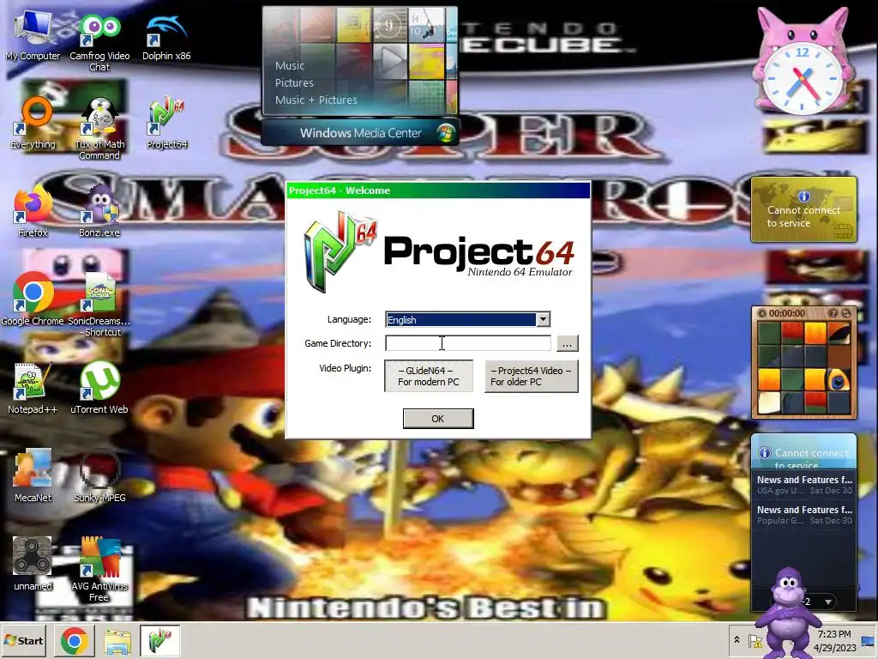Screen dimensions: 878x659
Task: Select the uTorrent Web desktop icon
Action: [99, 389]
